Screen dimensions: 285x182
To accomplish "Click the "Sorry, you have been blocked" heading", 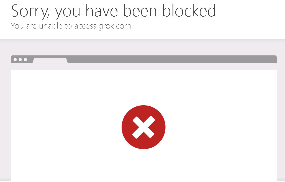I will 114,11.
